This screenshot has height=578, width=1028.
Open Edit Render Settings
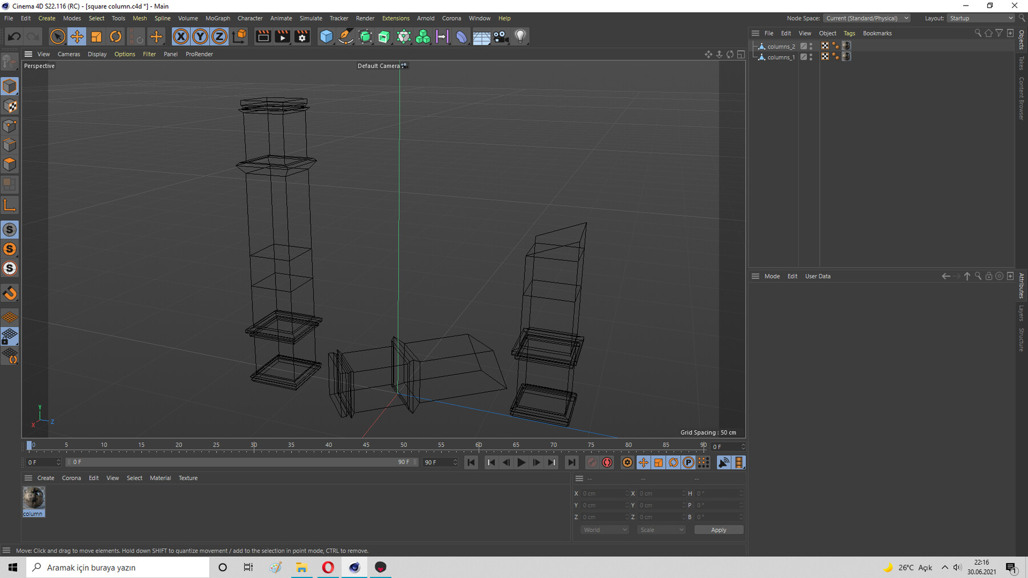(x=302, y=37)
